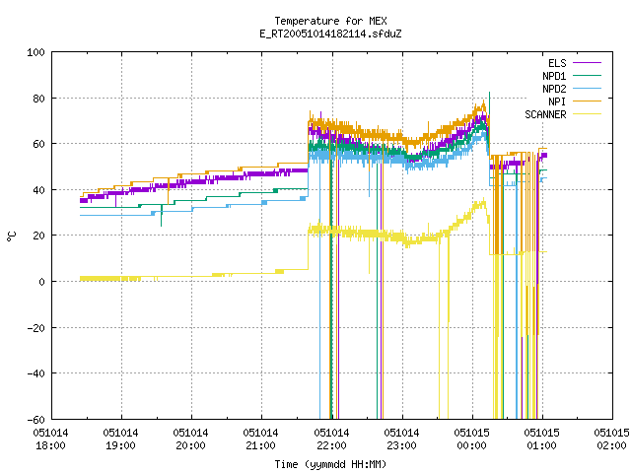Image resolution: width=631 pixels, height=473 pixels.
Task: Click the y-axis label 80
Action: click(38, 99)
